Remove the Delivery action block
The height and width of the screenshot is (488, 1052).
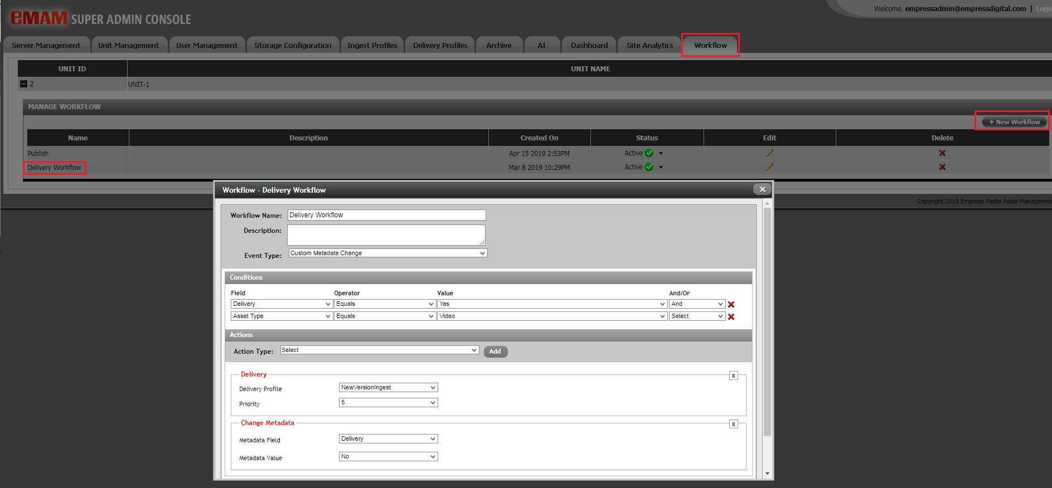(734, 375)
